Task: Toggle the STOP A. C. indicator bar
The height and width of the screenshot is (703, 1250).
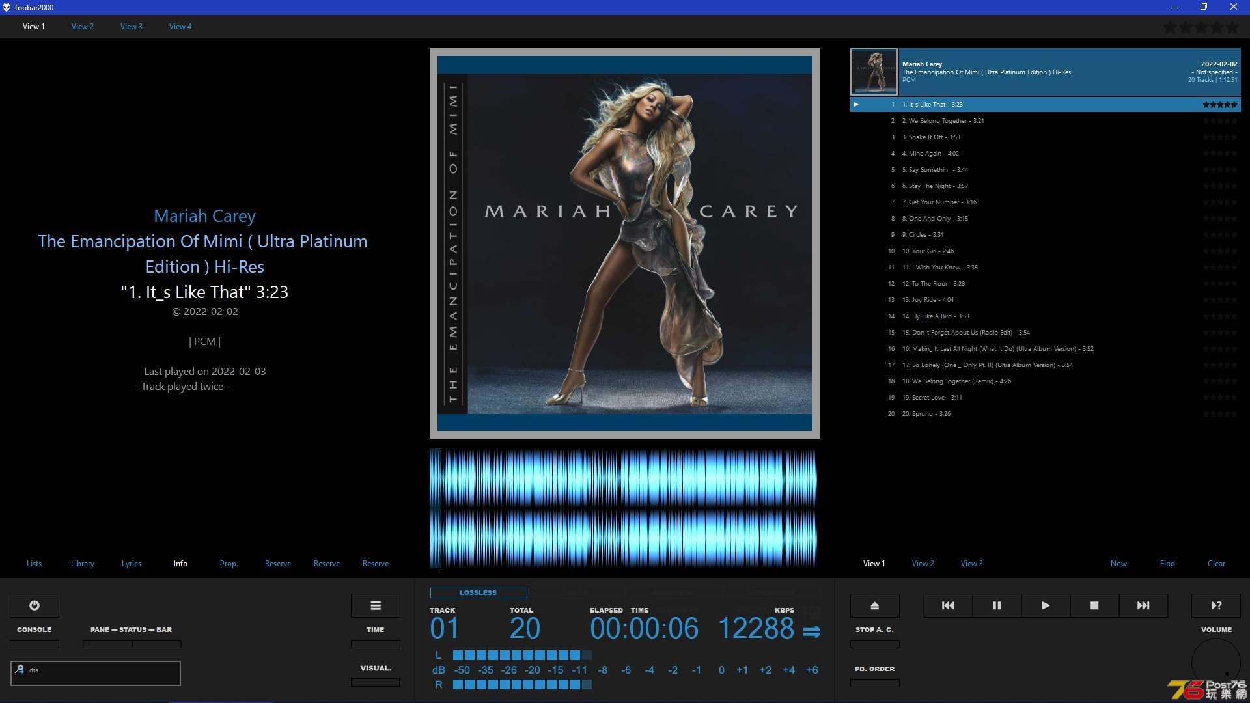Action: (x=875, y=644)
